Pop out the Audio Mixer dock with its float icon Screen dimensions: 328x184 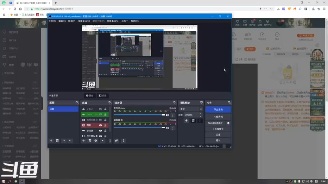(x=175, y=103)
